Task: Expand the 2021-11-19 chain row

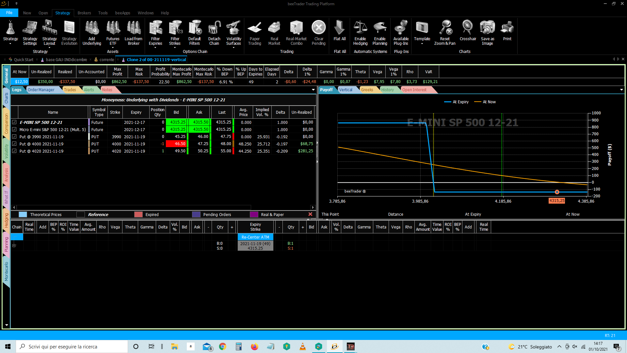Action: click(14, 245)
